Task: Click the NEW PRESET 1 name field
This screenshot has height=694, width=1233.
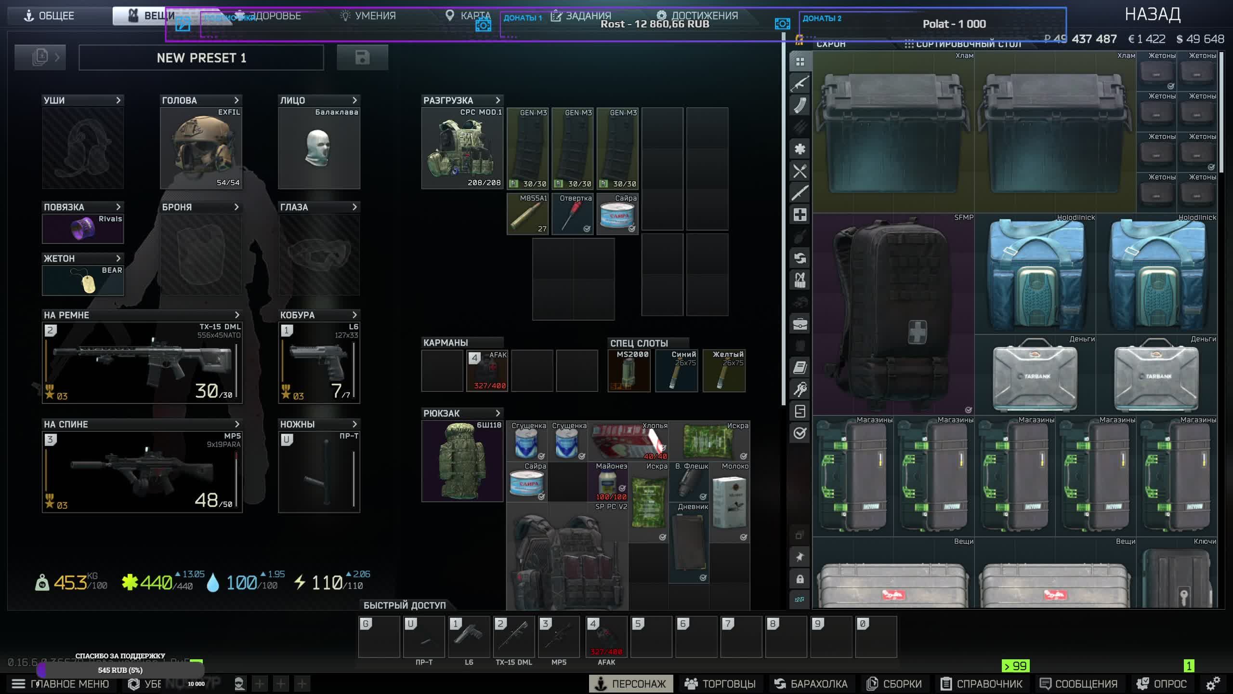Action: point(201,58)
